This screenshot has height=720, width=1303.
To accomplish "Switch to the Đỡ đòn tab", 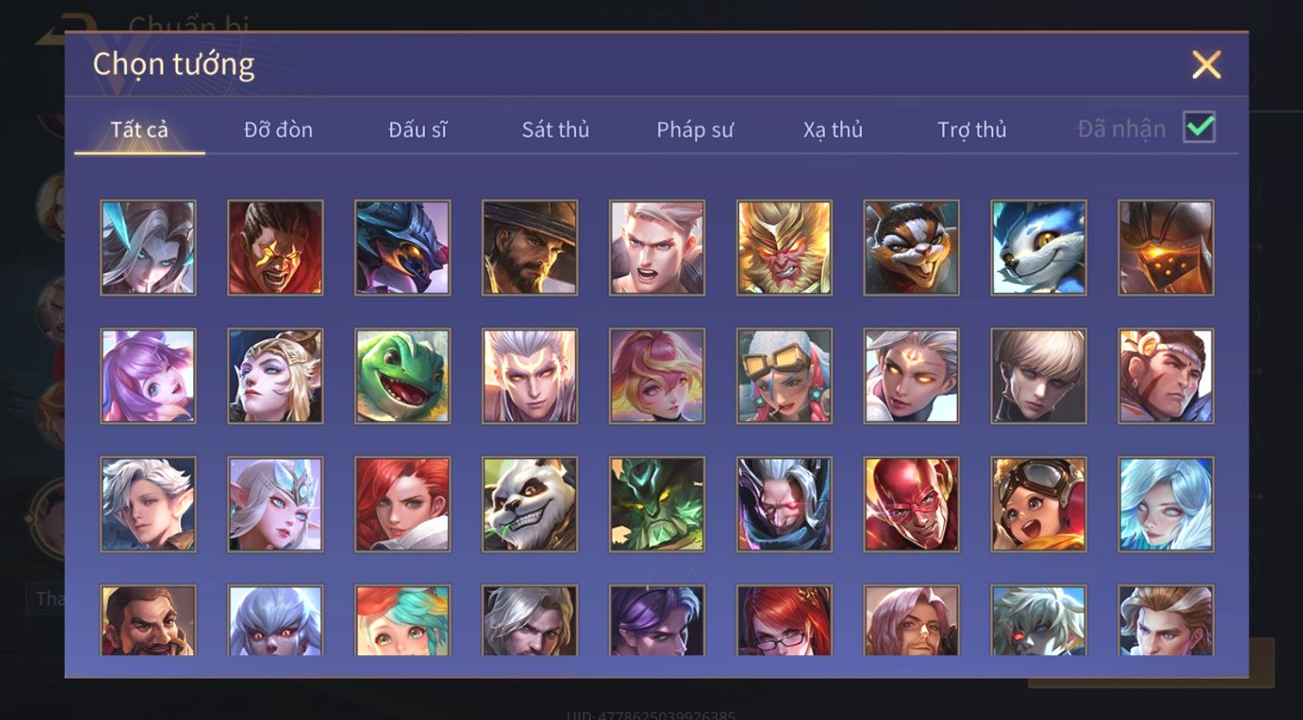I will [278, 130].
